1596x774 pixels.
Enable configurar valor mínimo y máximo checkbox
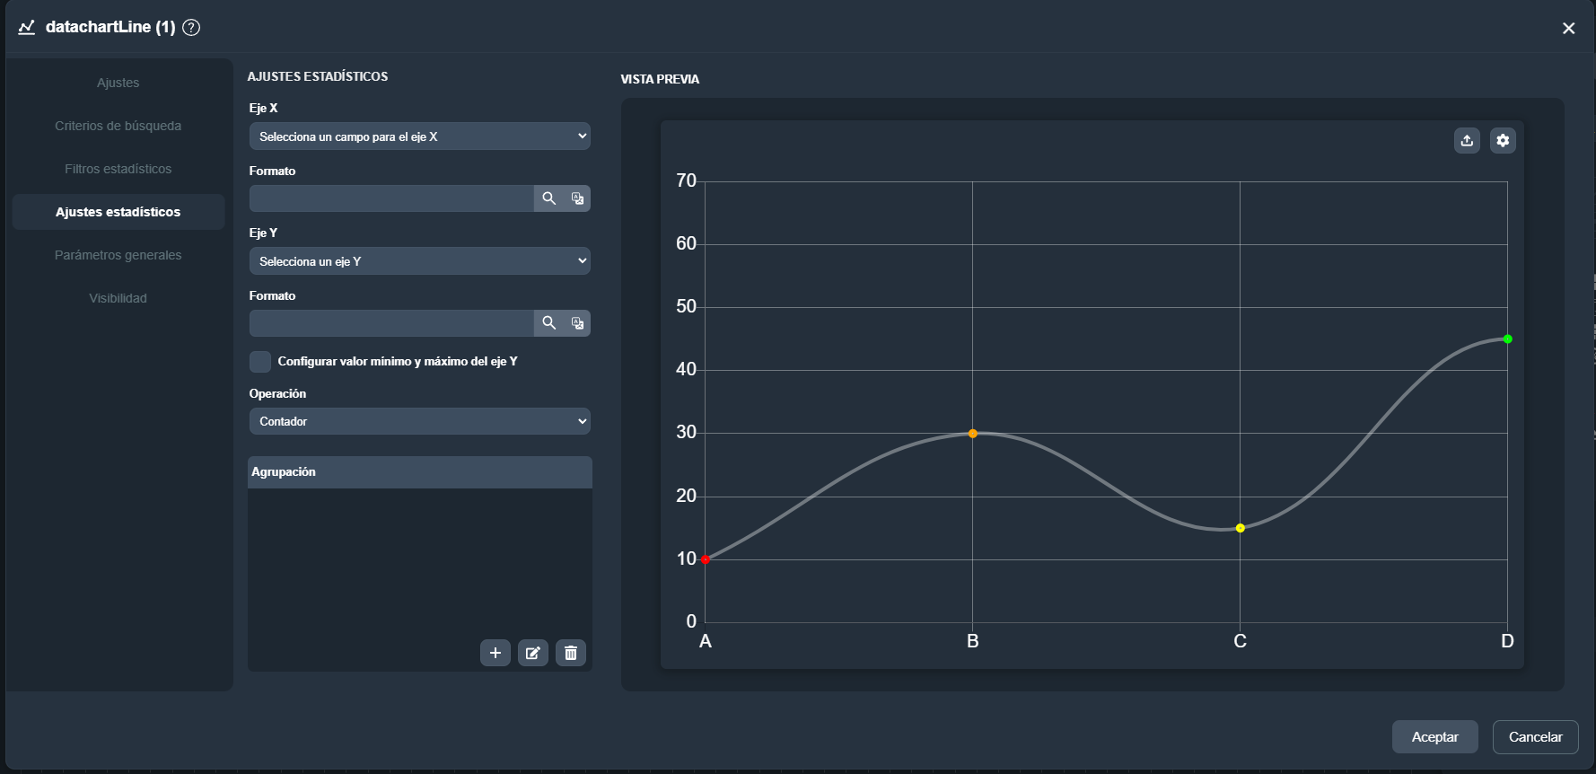pyautogui.click(x=260, y=362)
